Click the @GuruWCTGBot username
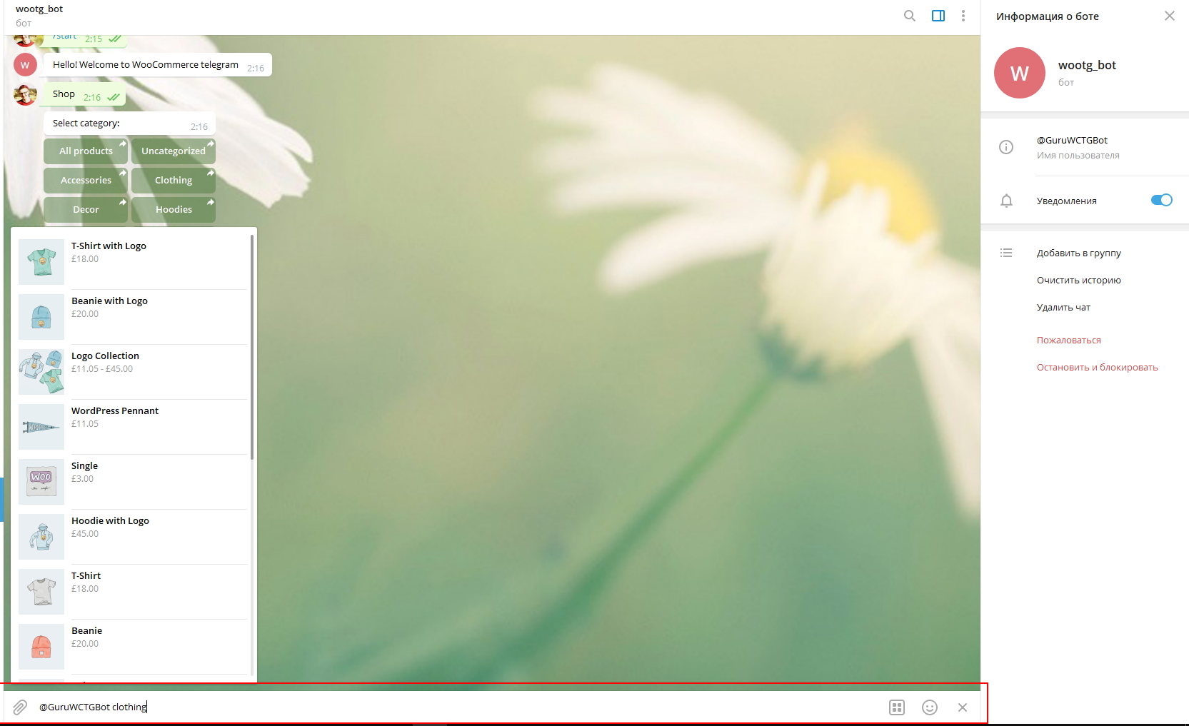 point(1072,140)
